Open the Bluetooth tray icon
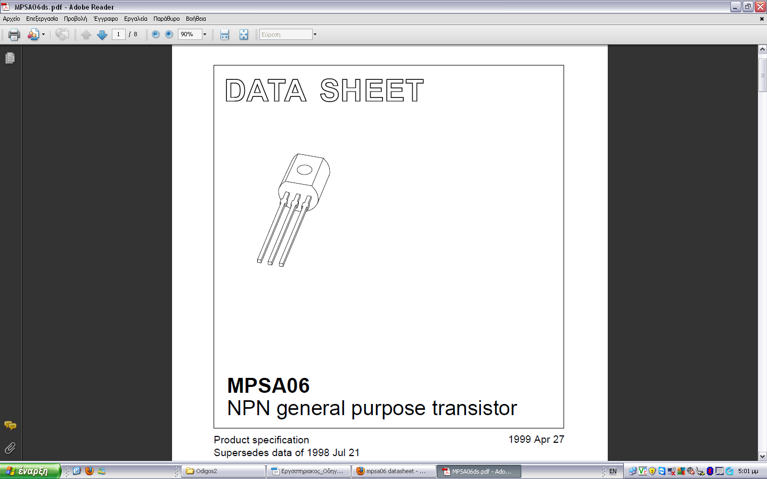 [710, 471]
